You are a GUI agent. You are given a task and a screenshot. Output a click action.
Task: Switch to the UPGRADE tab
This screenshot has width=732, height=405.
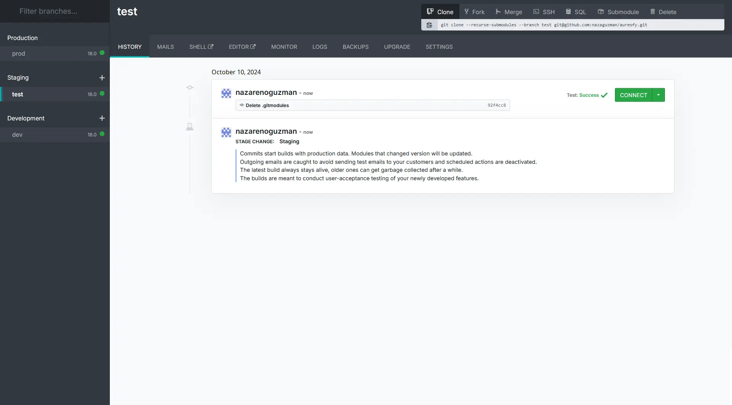pyautogui.click(x=397, y=47)
